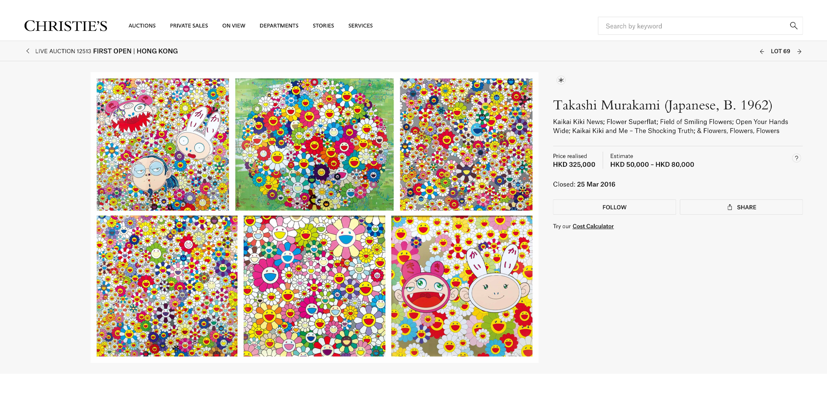Click the HKD 325,000 price realised
This screenshot has height=407, width=827.
click(574, 164)
